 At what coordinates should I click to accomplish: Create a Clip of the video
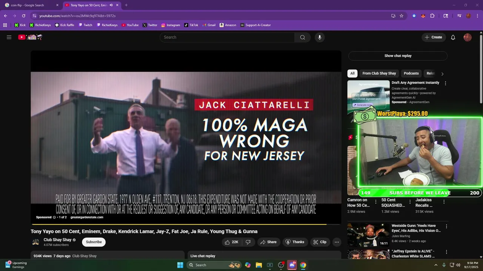[320, 242]
